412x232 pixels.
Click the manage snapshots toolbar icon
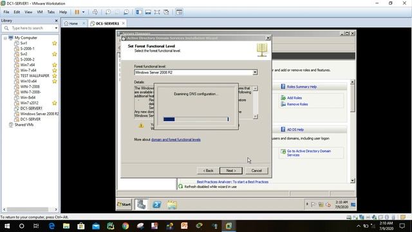[126, 12]
